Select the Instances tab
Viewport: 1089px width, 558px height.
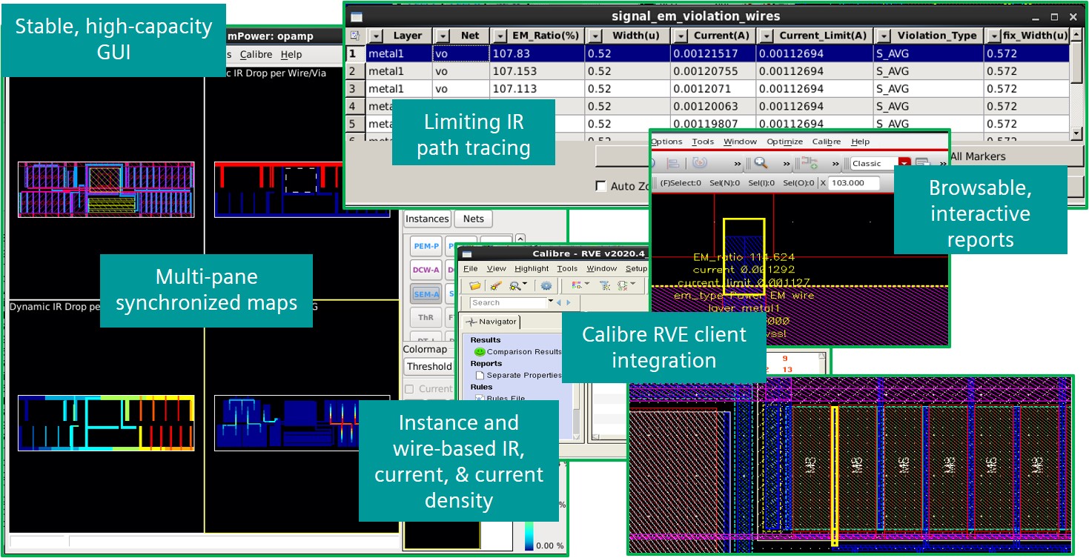427,219
